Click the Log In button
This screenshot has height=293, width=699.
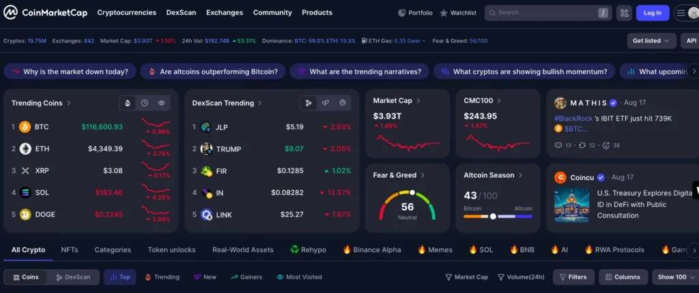653,13
